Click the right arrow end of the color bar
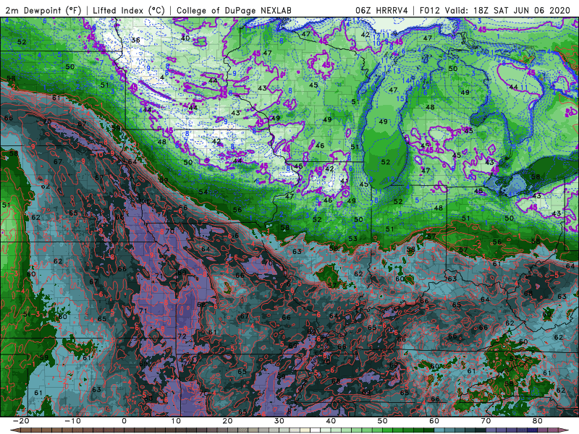Image resolution: width=579 pixels, height=434 pixels. point(564,430)
